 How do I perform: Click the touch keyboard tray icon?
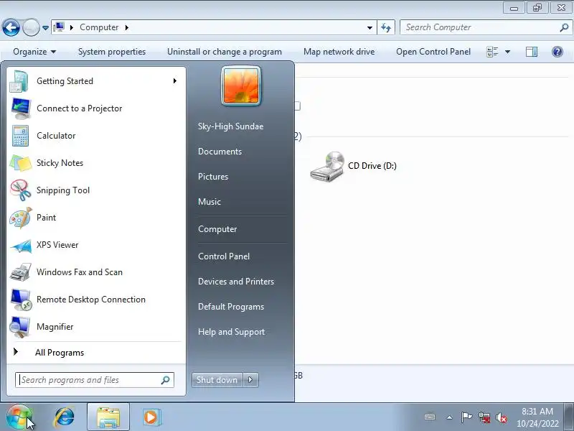430,417
